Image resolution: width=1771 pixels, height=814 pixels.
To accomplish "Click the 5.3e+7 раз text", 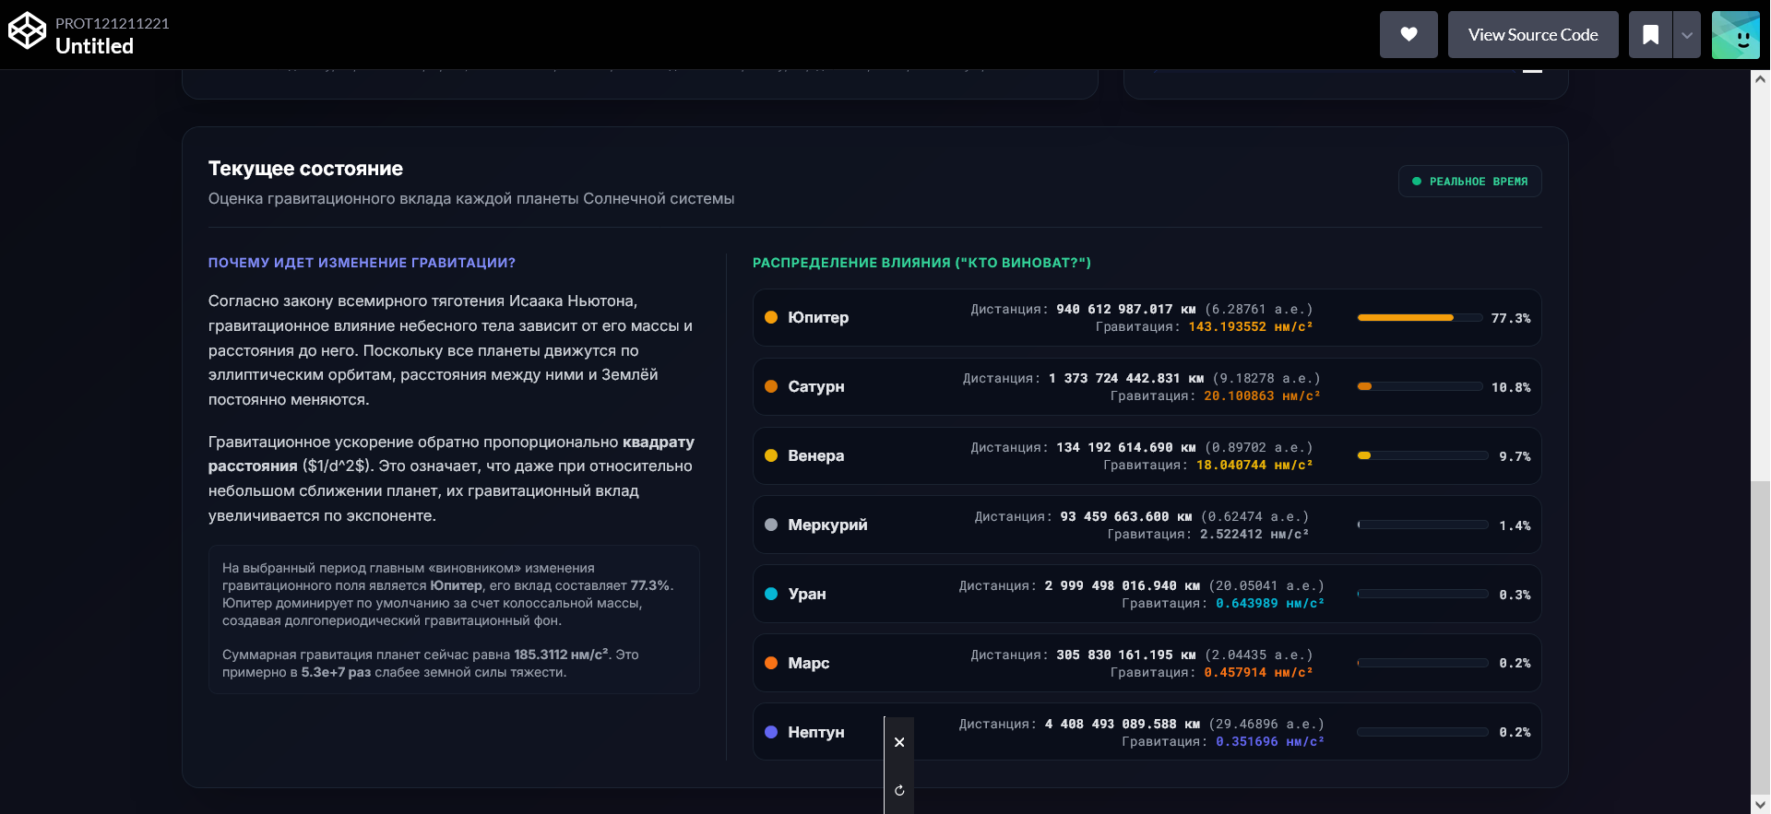I will click(x=336, y=672).
